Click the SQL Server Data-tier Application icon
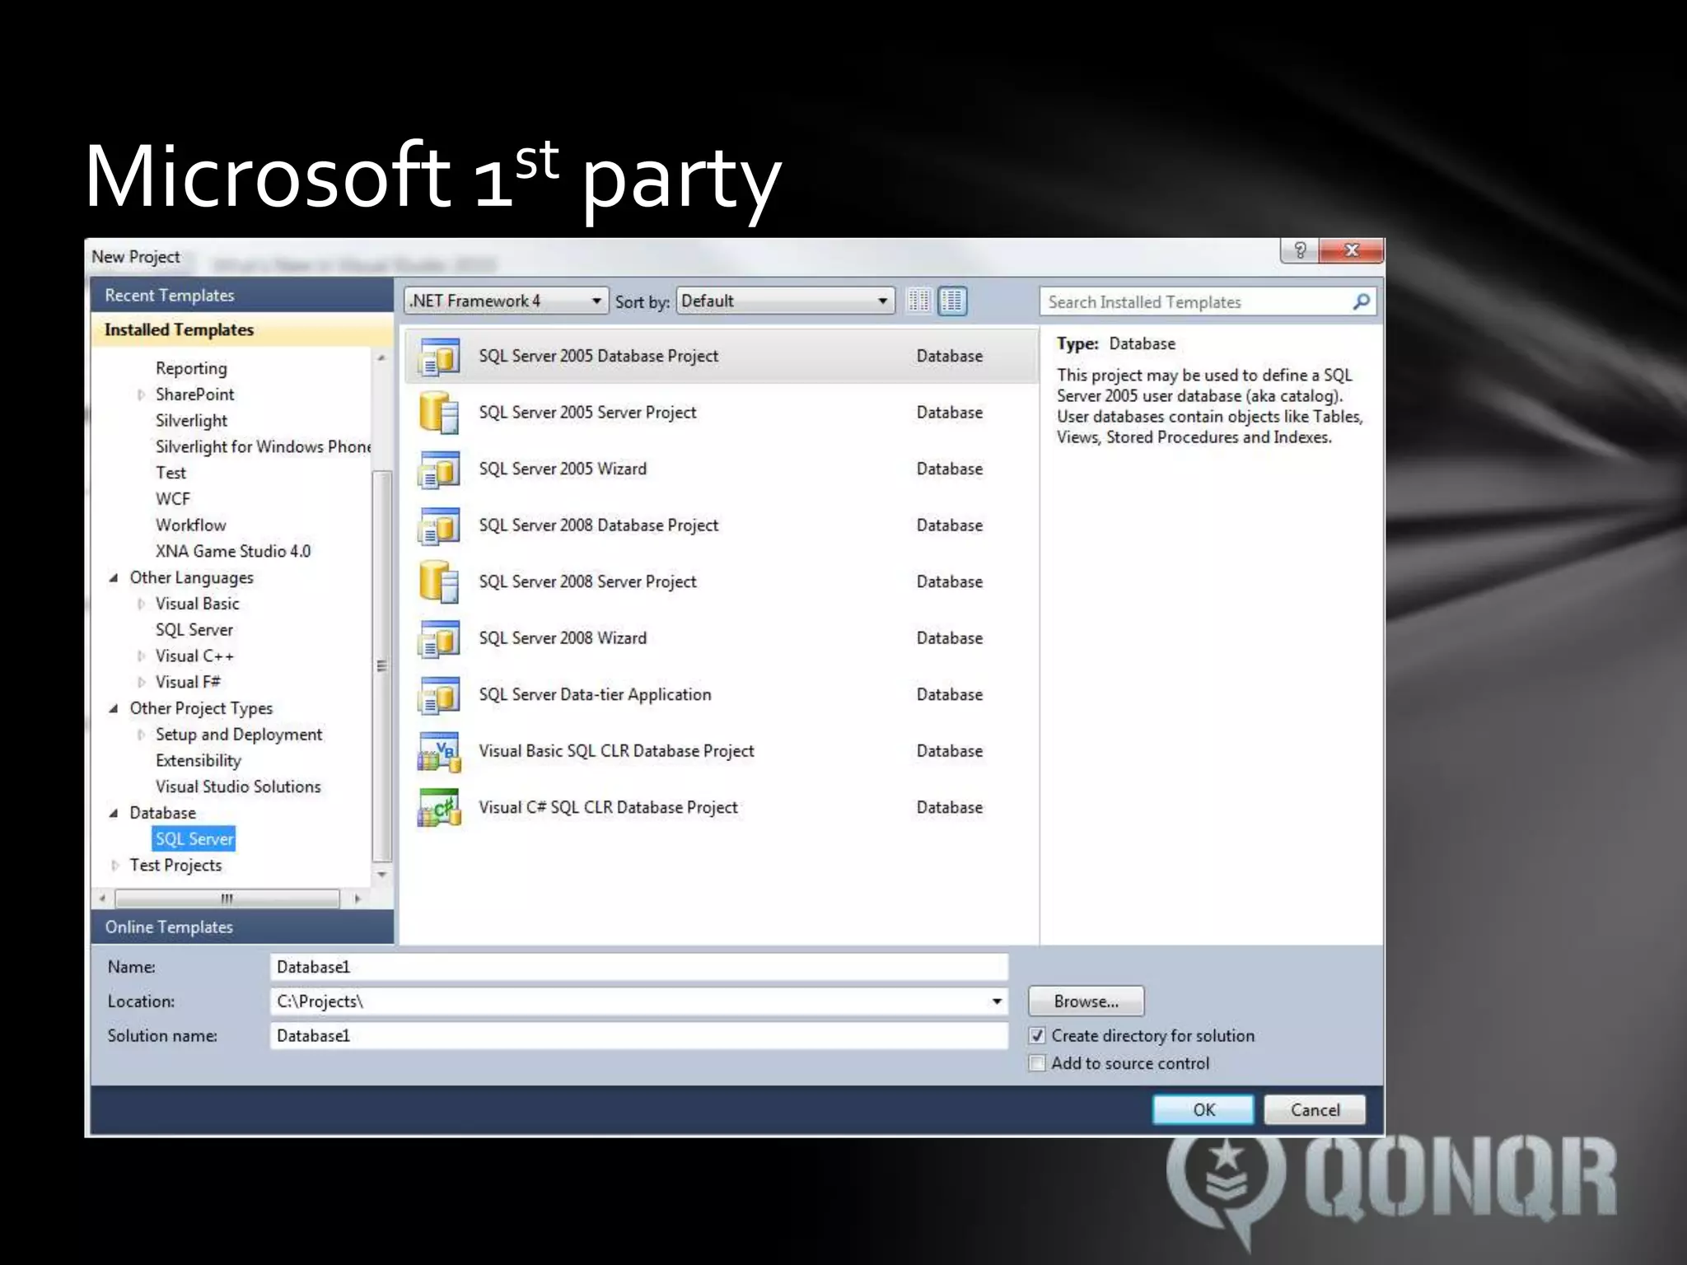Screen dimensions: 1687x1265 [x=439, y=695]
